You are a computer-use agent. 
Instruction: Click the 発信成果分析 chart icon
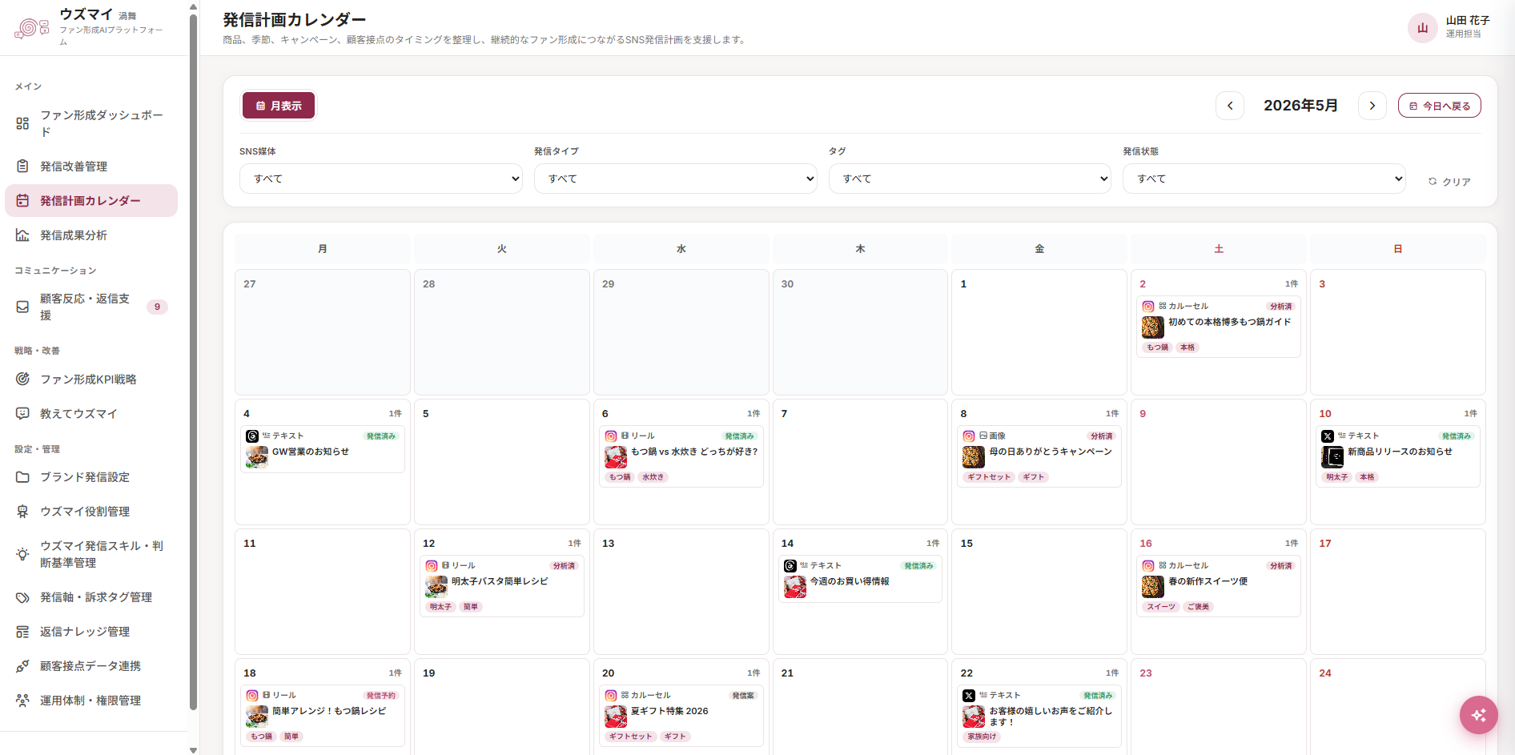click(x=22, y=235)
